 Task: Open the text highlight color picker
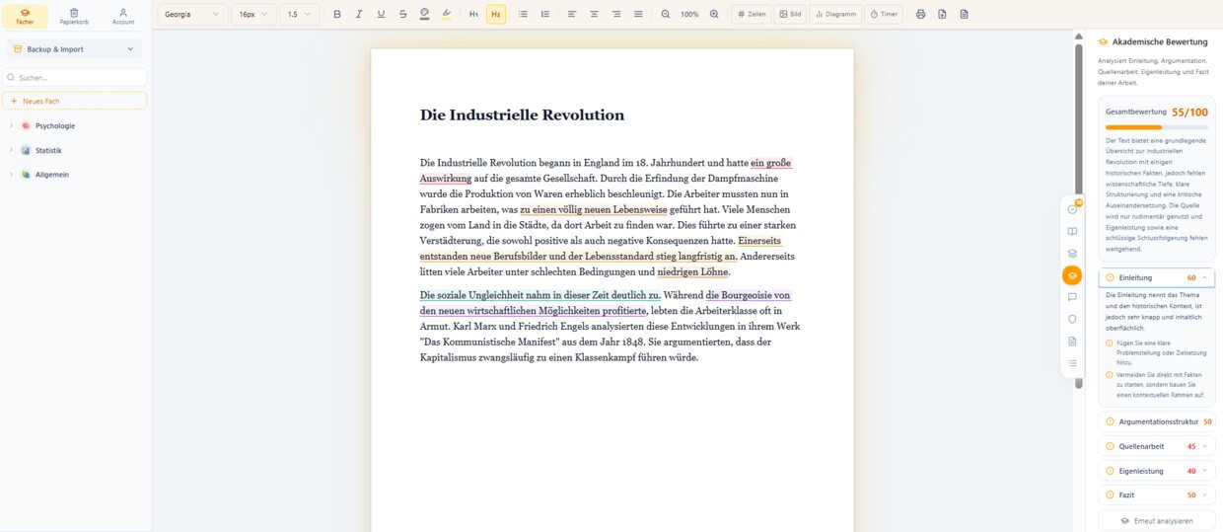(446, 15)
